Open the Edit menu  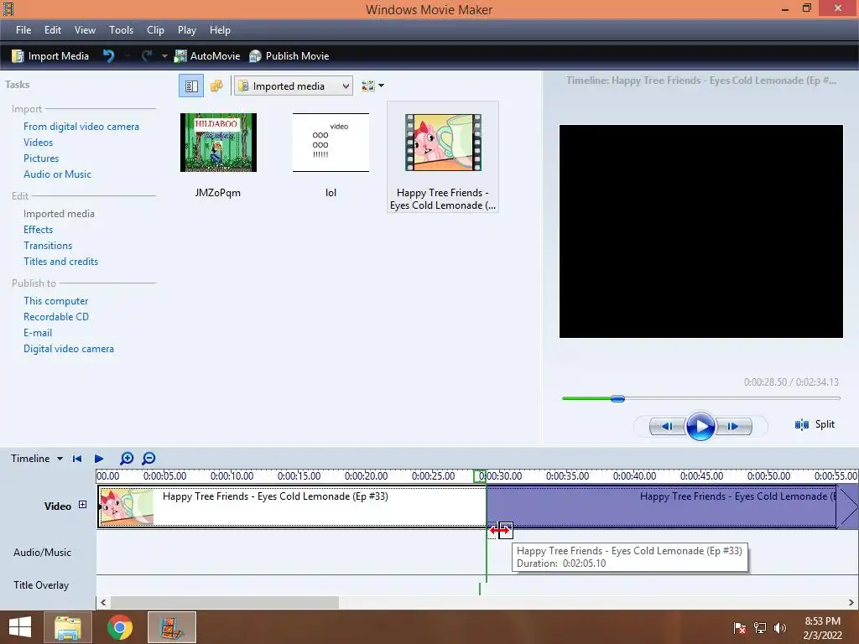(53, 30)
